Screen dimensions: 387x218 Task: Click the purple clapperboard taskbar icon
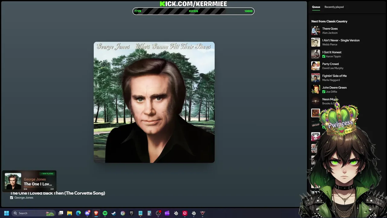167,213
